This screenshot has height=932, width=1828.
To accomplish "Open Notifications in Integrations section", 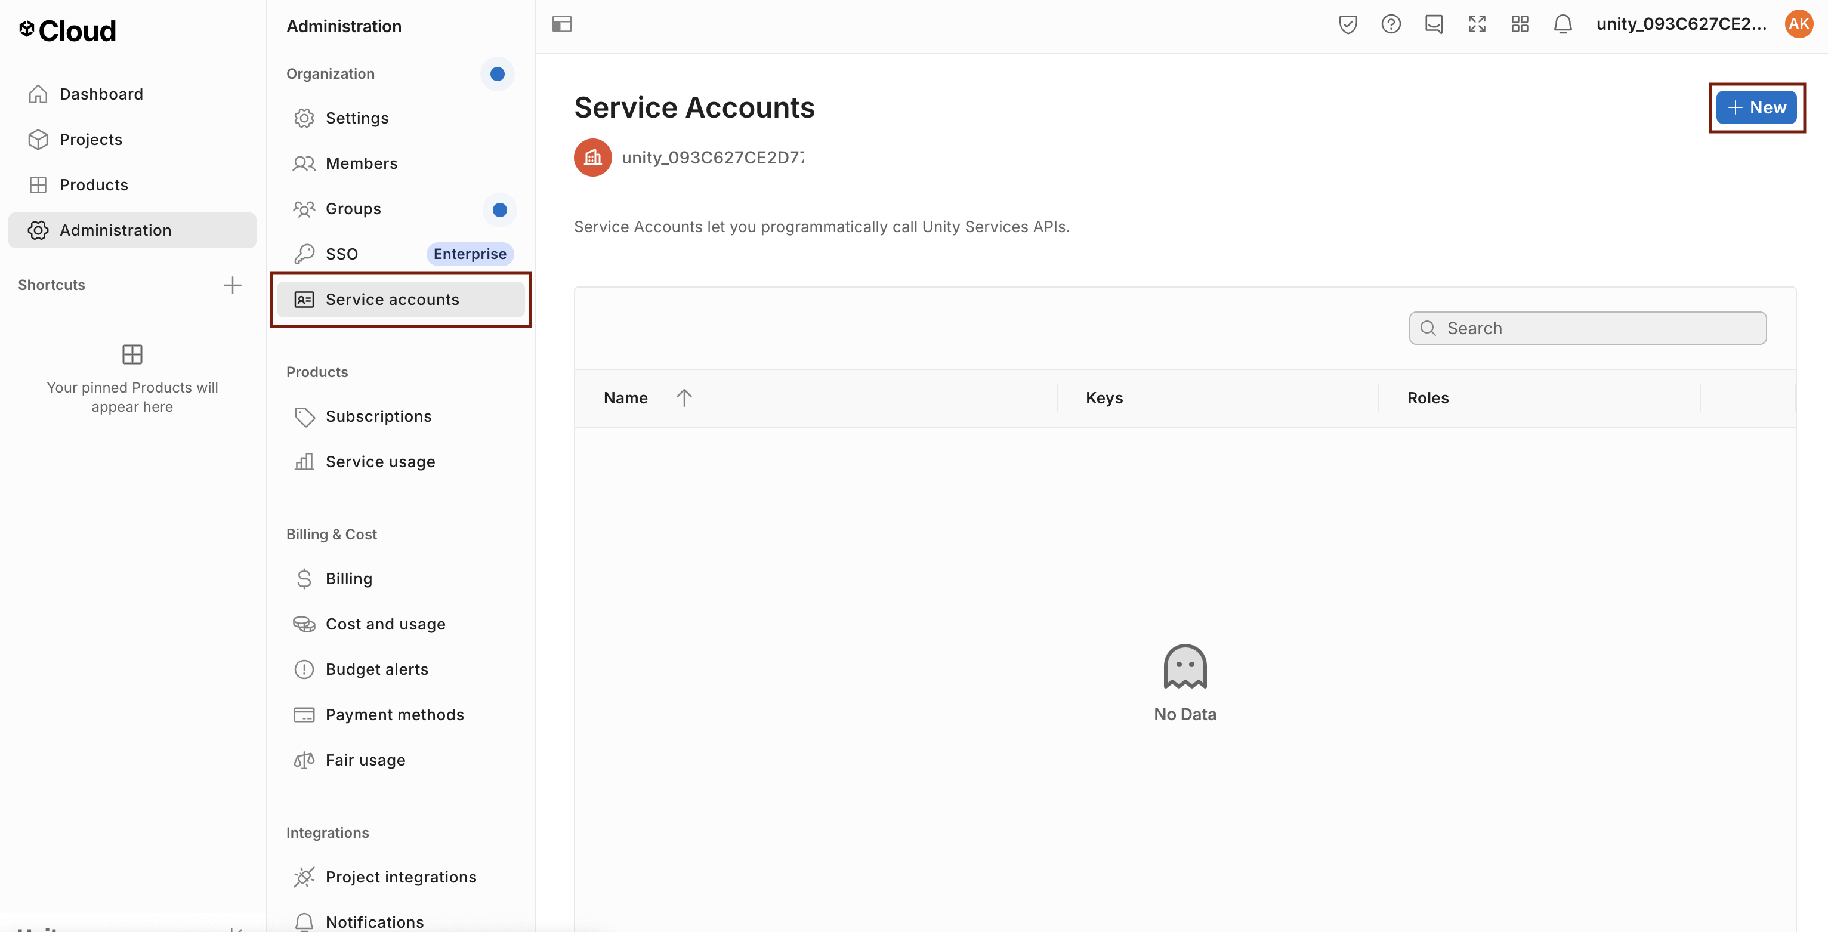I will 401,921.
